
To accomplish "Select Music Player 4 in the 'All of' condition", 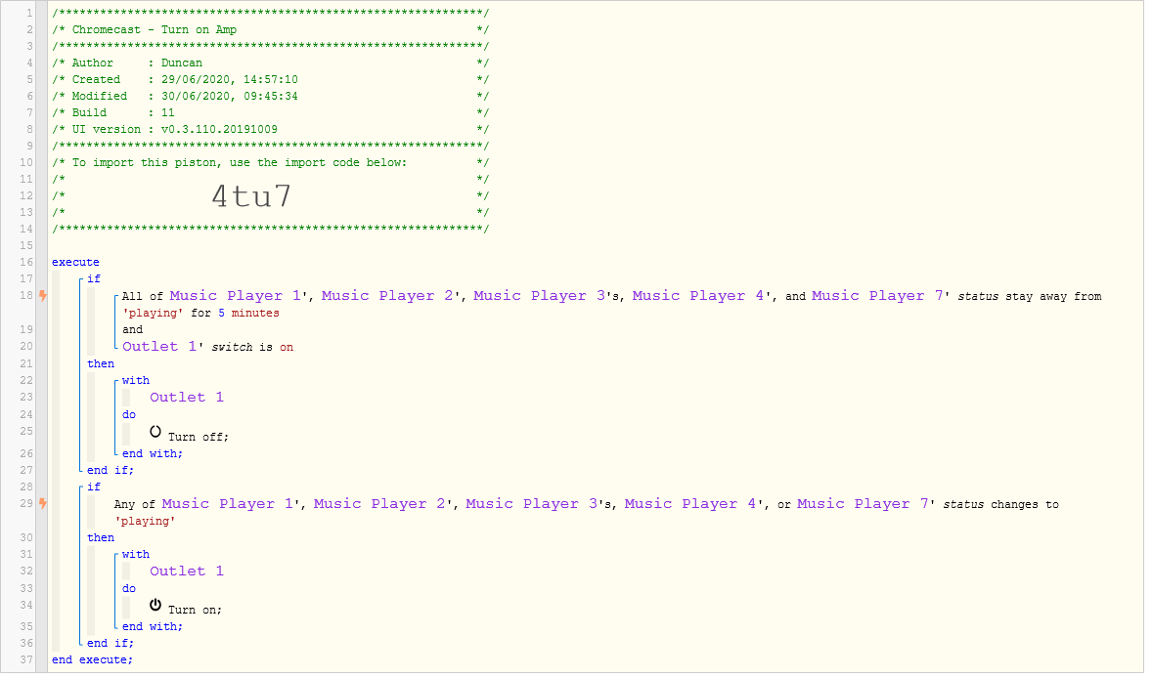I will [x=698, y=296].
